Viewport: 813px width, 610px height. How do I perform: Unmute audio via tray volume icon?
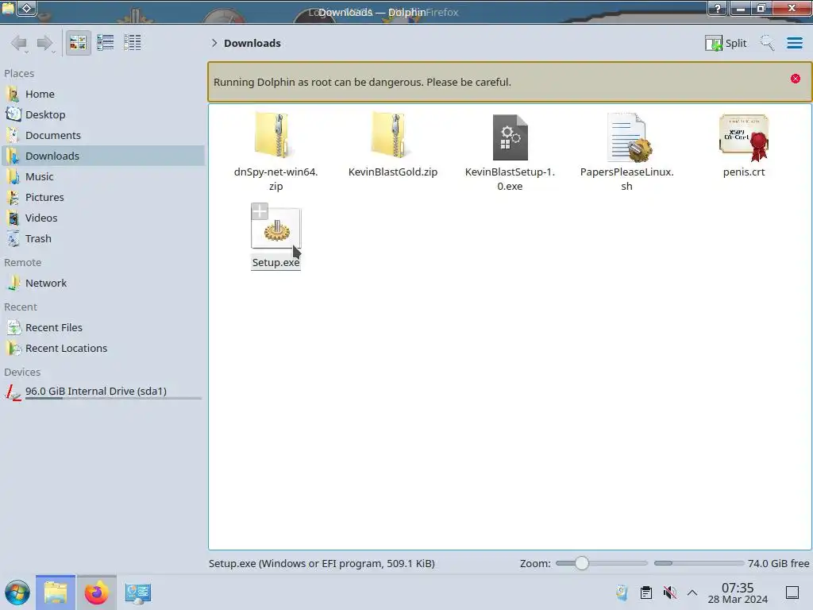coord(669,593)
